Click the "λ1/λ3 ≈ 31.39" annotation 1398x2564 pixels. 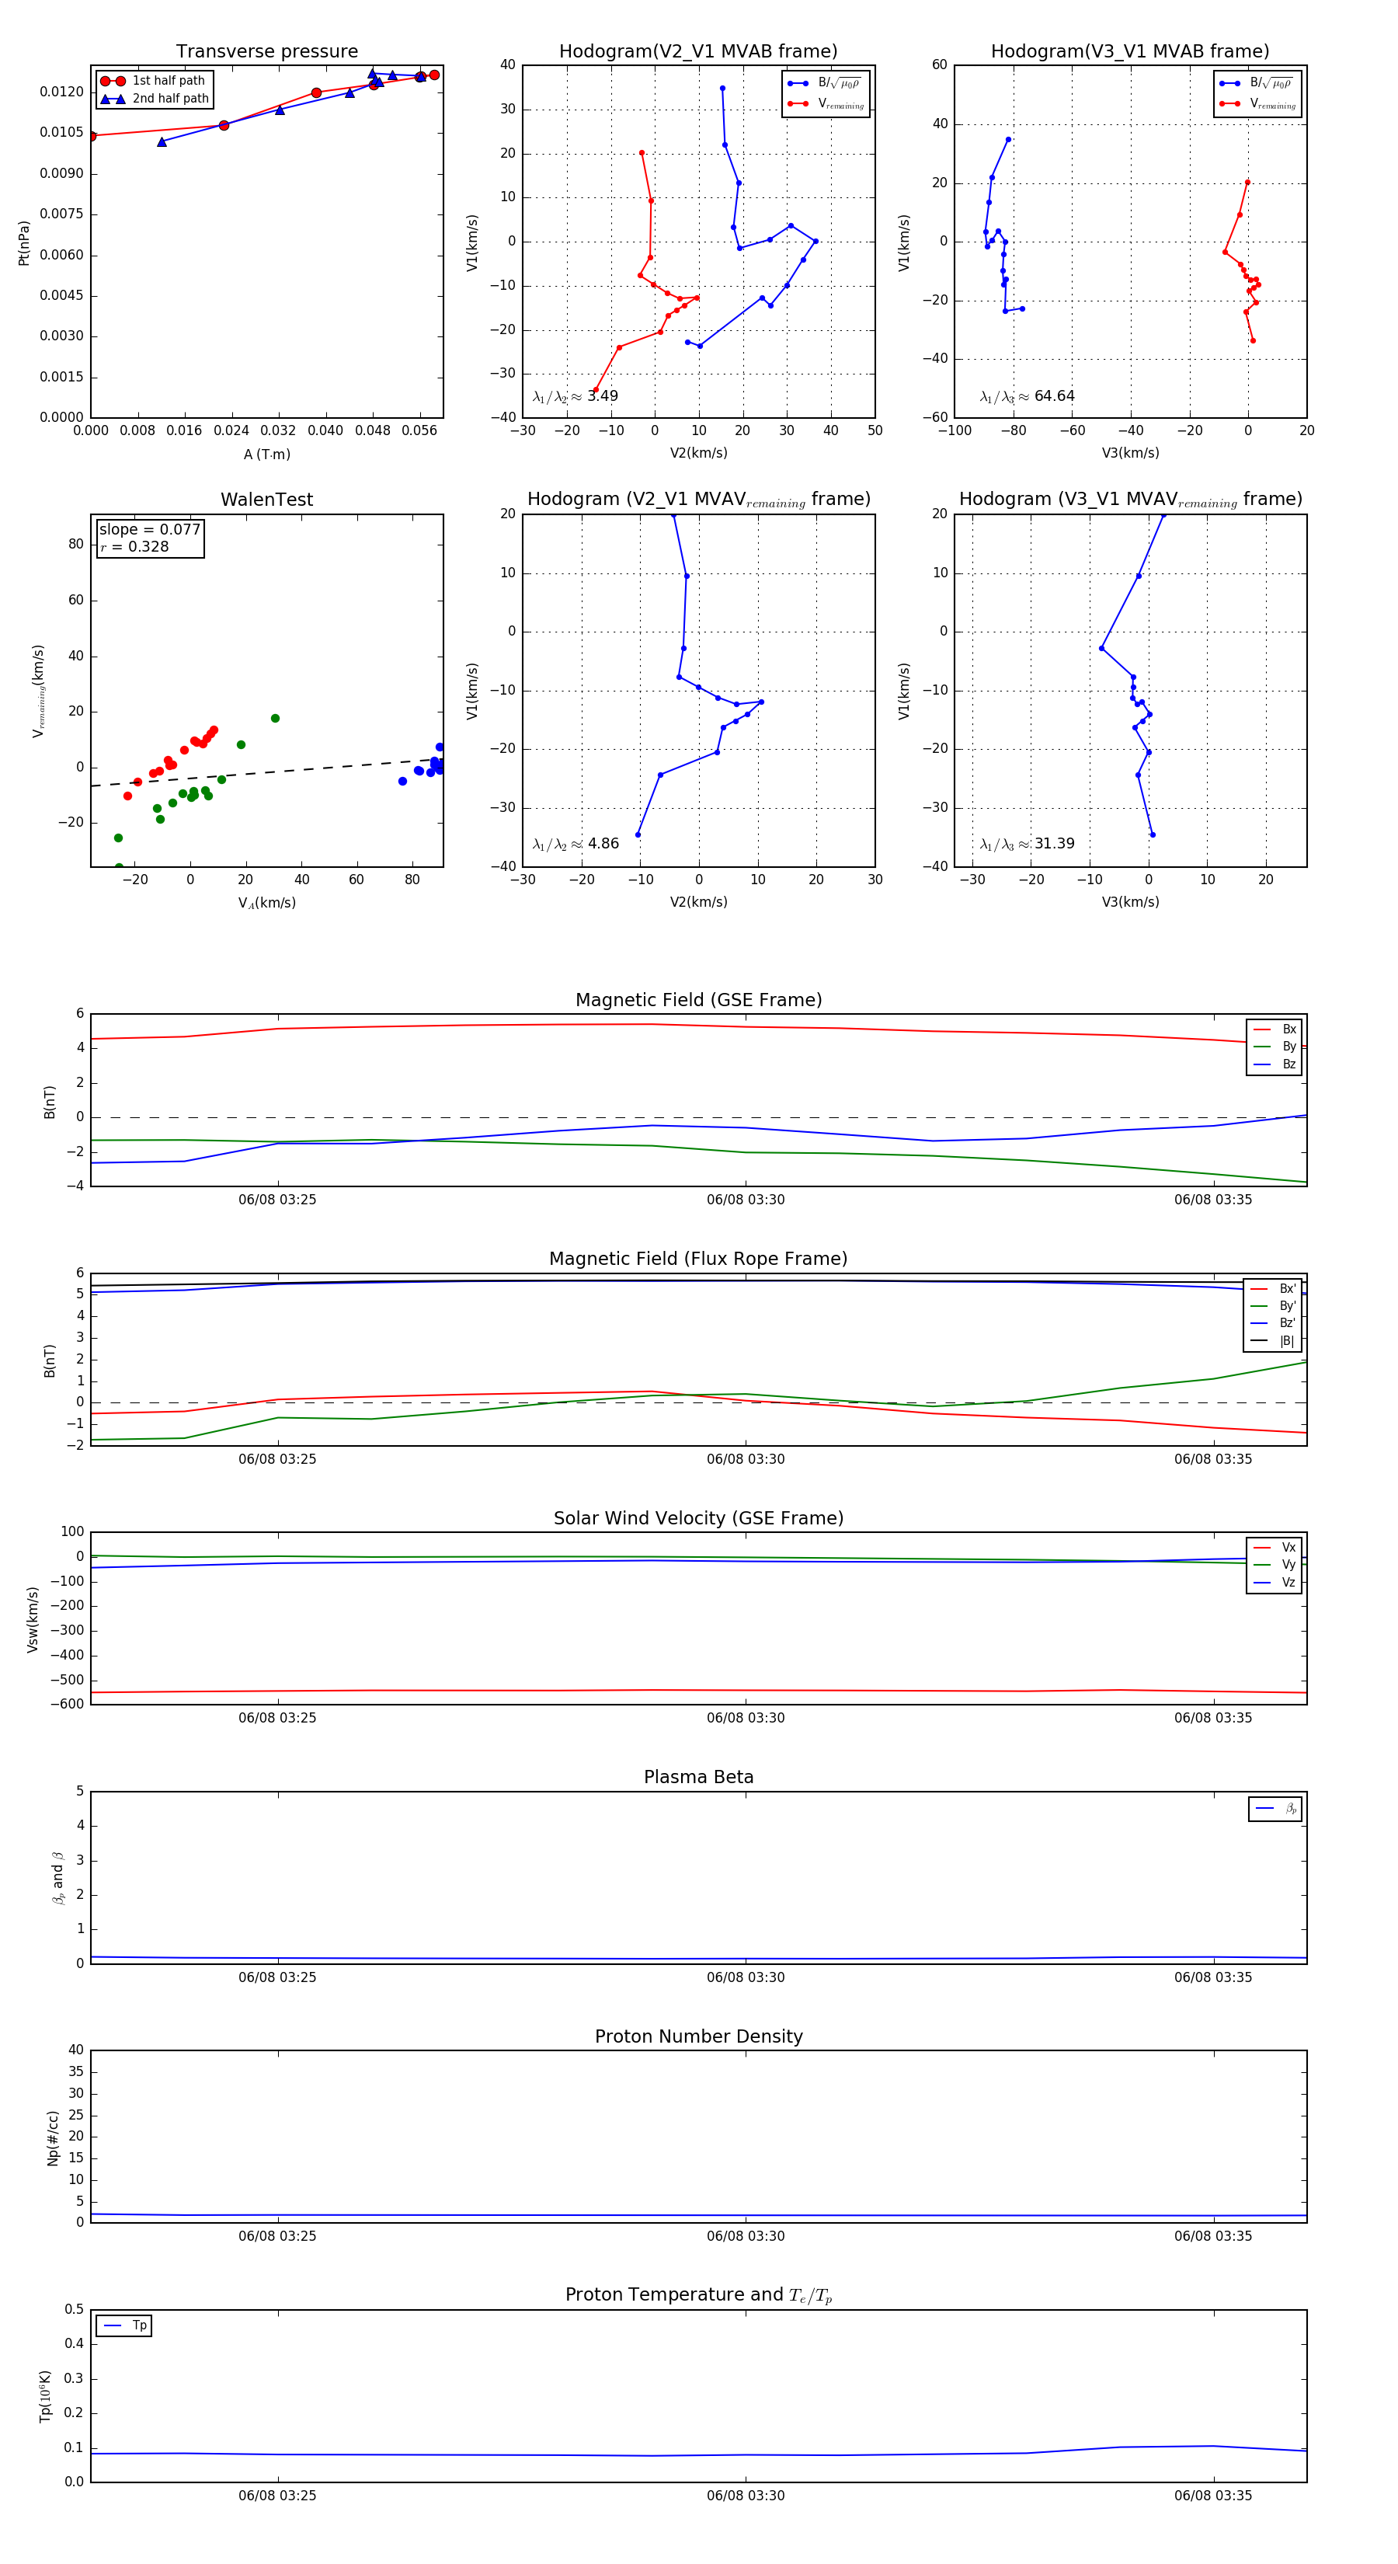[x=1027, y=844]
